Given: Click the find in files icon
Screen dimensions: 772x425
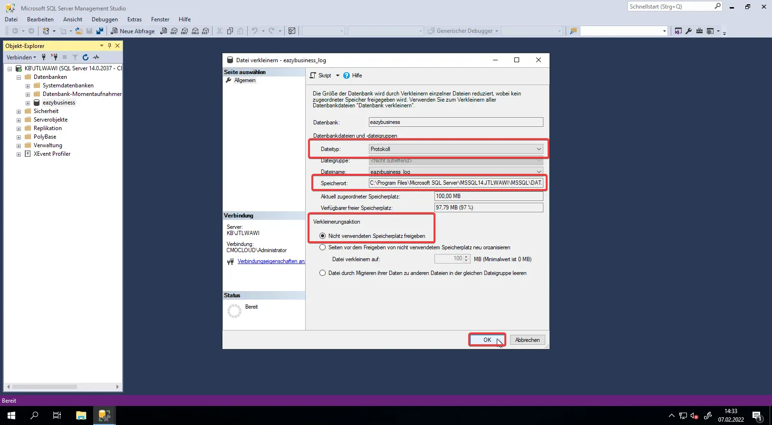Looking at the screenshot, I should click(573, 31).
